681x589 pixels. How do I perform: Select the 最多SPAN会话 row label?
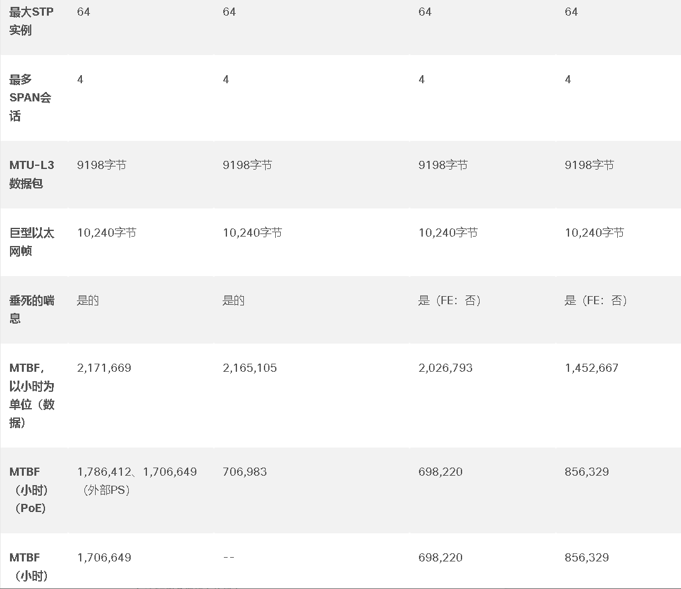tap(31, 98)
